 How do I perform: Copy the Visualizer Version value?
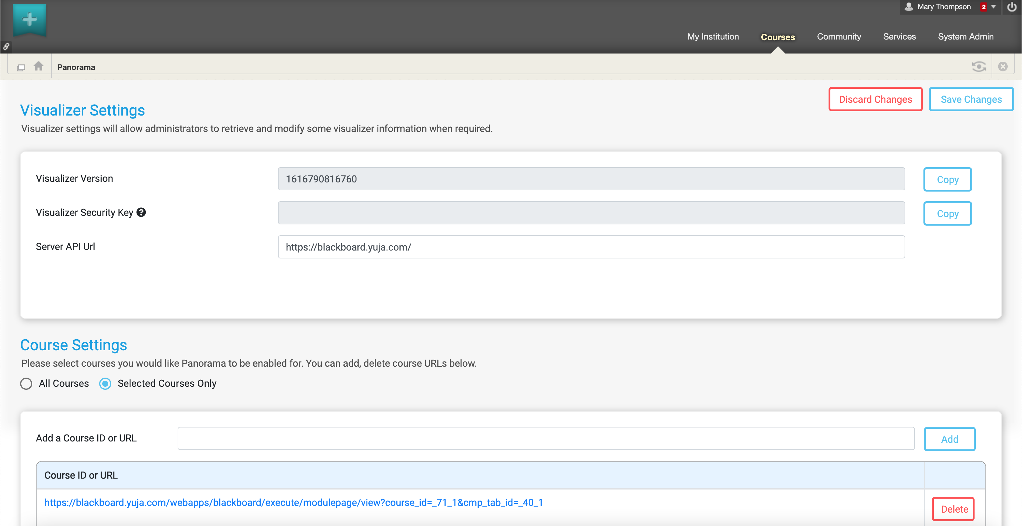pos(947,179)
